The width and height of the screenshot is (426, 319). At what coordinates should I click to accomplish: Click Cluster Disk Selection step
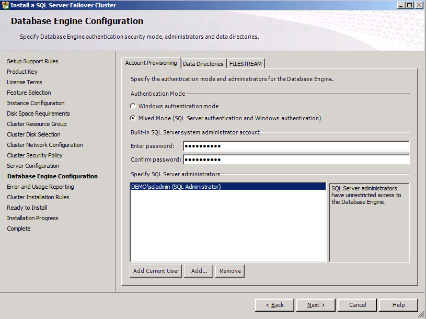[33, 134]
